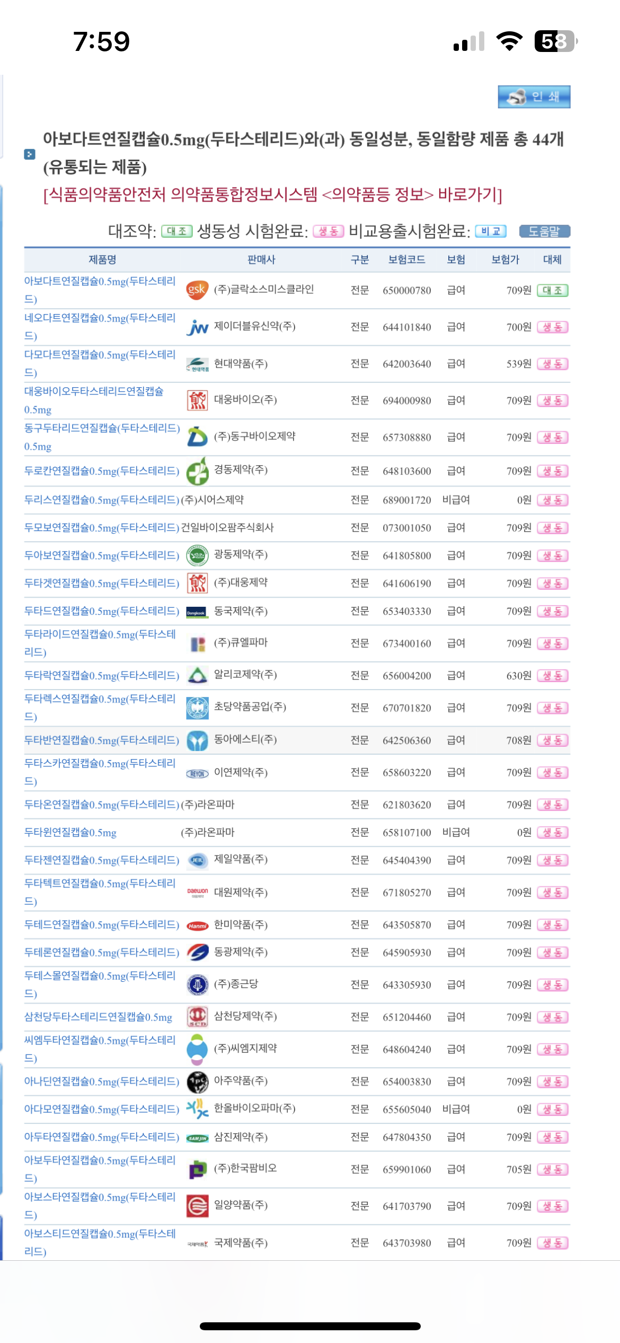Open 두로칸연질캡슐0.5mg product link
The height and width of the screenshot is (1343, 620).
tap(102, 471)
